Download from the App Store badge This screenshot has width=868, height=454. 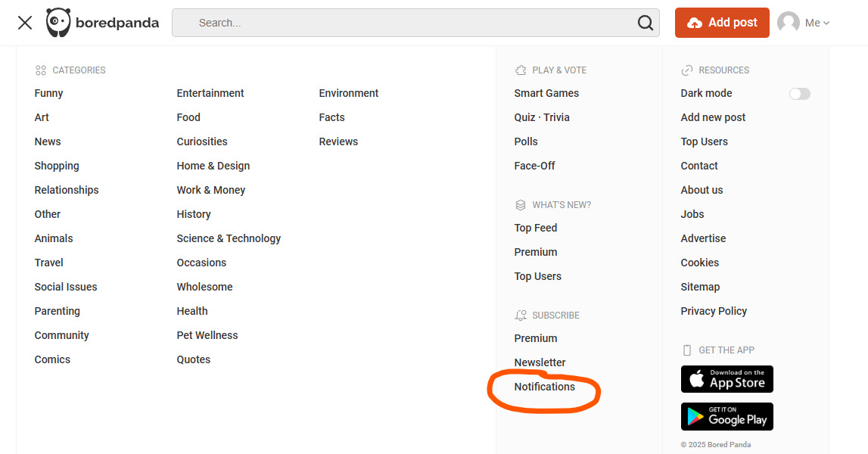[x=726, y=379]
